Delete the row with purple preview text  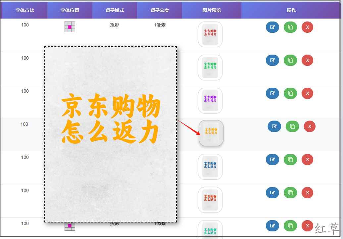[x=307, y=93]
